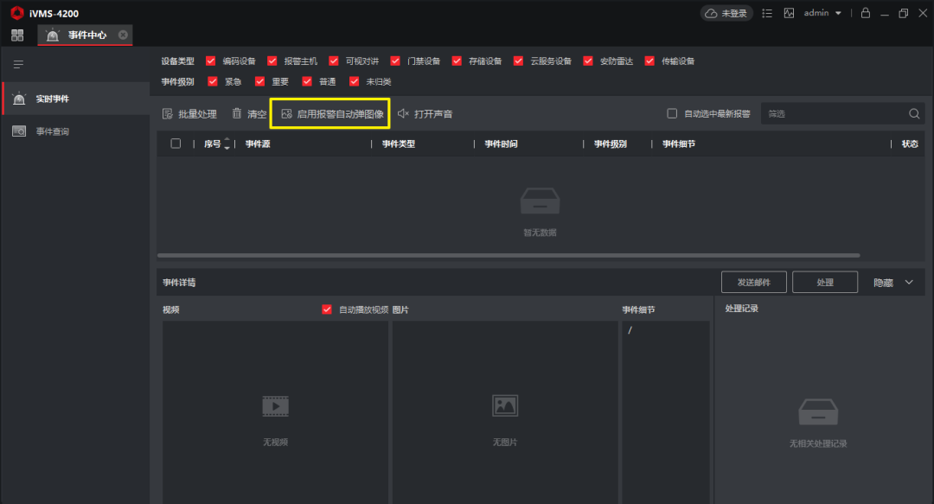Turn on sound with 打开声音
Screen dimensions: 934x504
(x=425, y=114)
